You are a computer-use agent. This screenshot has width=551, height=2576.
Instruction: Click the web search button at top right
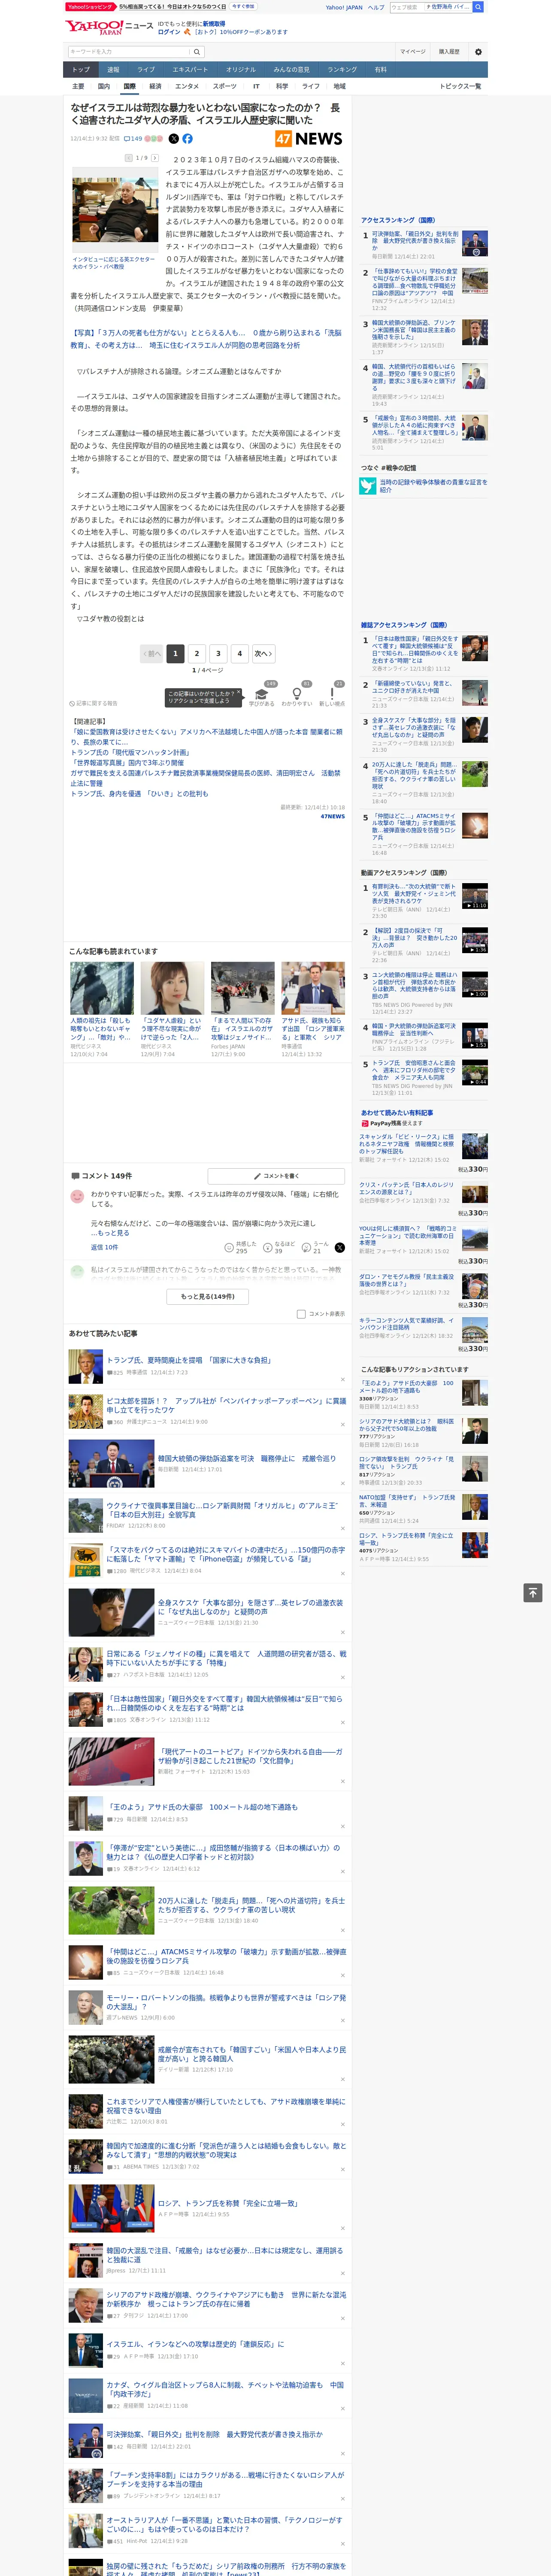478,7
